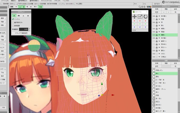Click the lock icon of 眉毛1 object

pos(157,50)
